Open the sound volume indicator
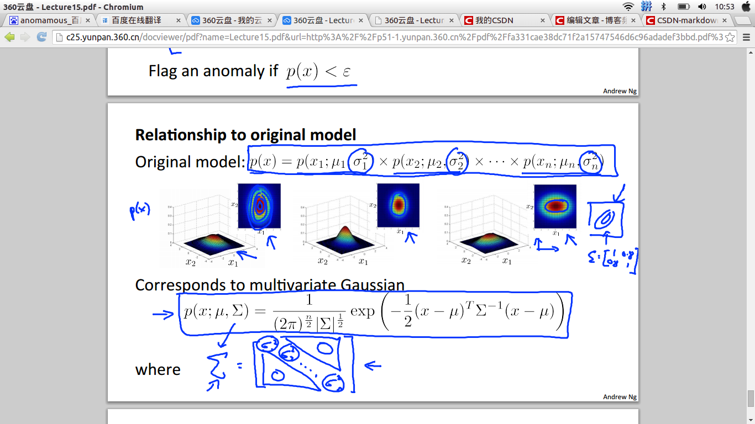755x424 pixels. (702, 7)
